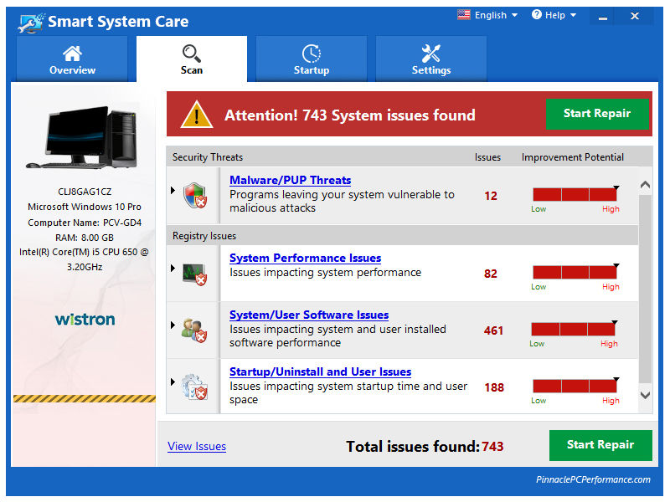This screenshot has width=670, height=502.
Task: Open the Startup tab
Action: pos(312,59)
